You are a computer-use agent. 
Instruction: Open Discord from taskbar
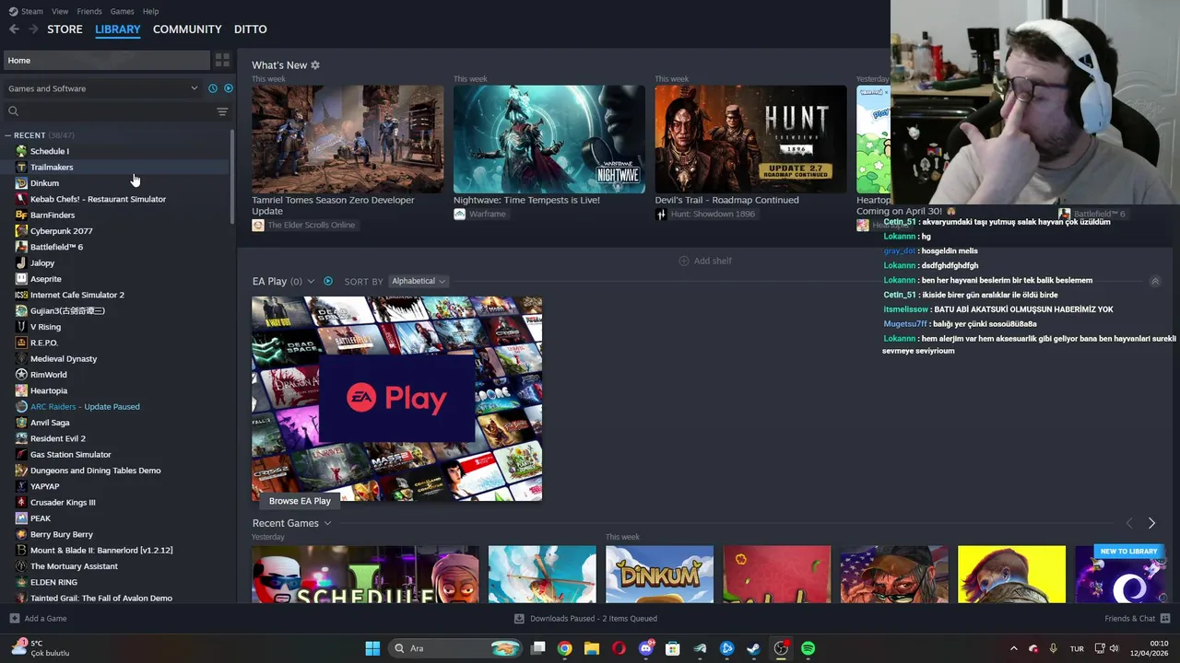pos(646,648)
